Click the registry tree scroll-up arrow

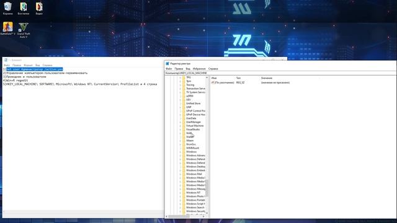(x=207, y=77)
